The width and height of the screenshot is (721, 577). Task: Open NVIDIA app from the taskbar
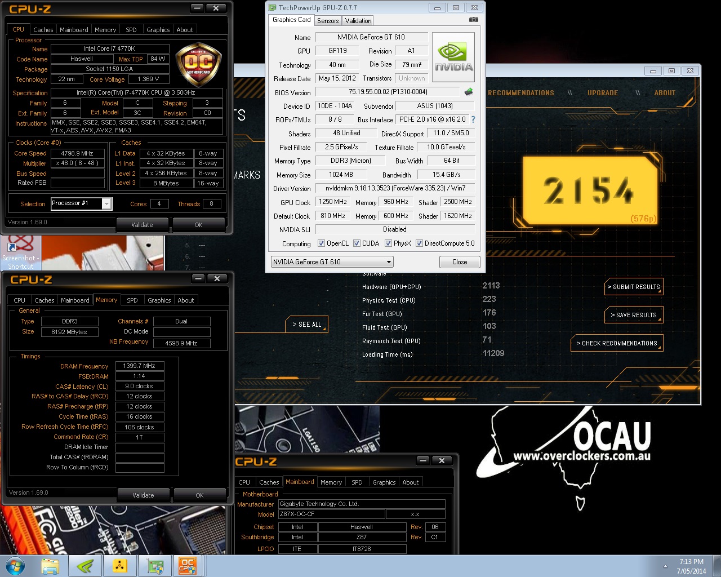(85, 566)
